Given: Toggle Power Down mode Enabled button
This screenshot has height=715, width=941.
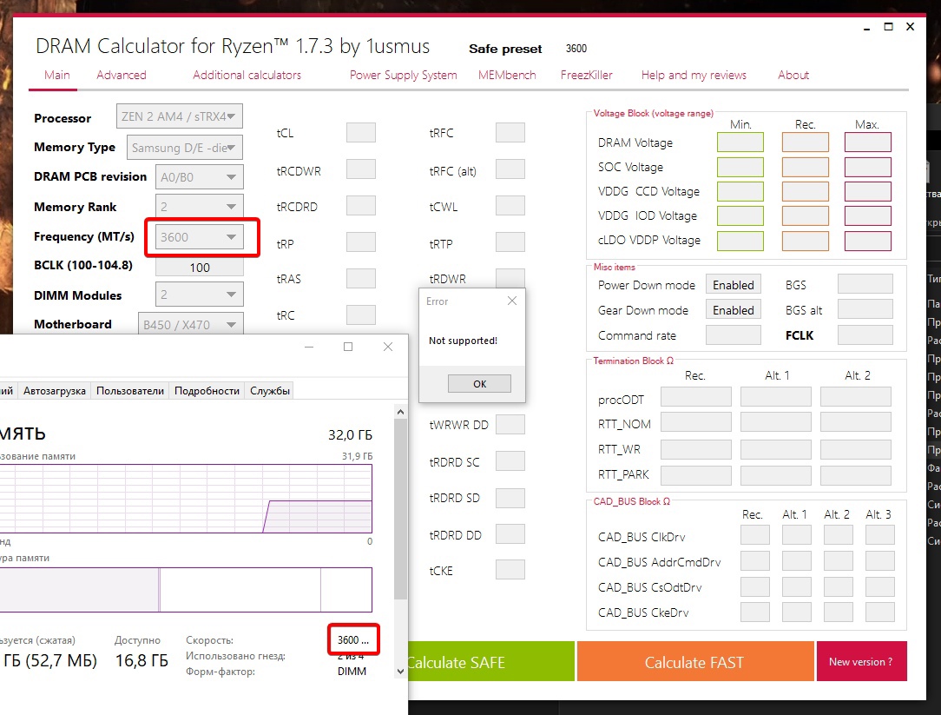Looking at the screenshot, I should tap(734, 285).
